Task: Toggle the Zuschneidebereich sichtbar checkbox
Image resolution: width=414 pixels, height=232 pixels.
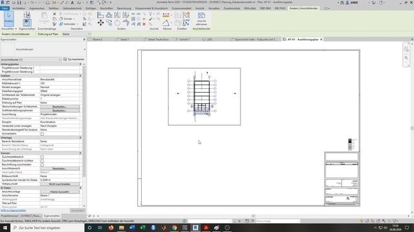Action: pyautogui.click(x=42, y=160)
